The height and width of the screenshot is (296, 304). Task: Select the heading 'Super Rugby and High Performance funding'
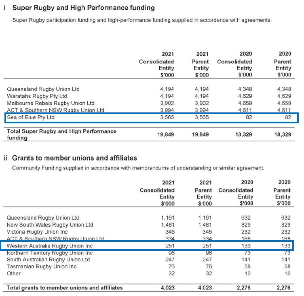[x=83, y=8]
